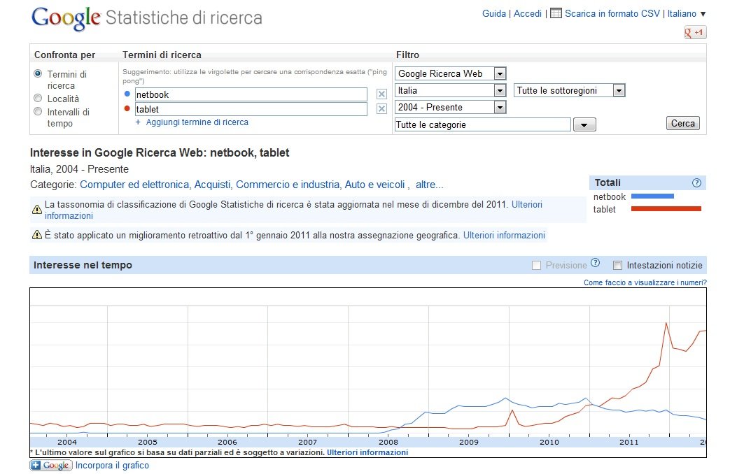Click the 2008 label on chart axis
Screen dimensions: 744x474
[x=388, y=442]
